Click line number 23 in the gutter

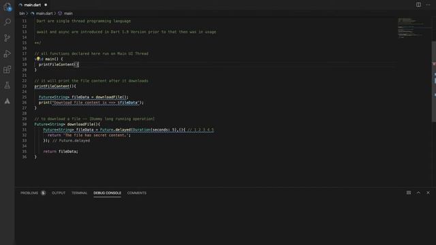tap(25, 86)
